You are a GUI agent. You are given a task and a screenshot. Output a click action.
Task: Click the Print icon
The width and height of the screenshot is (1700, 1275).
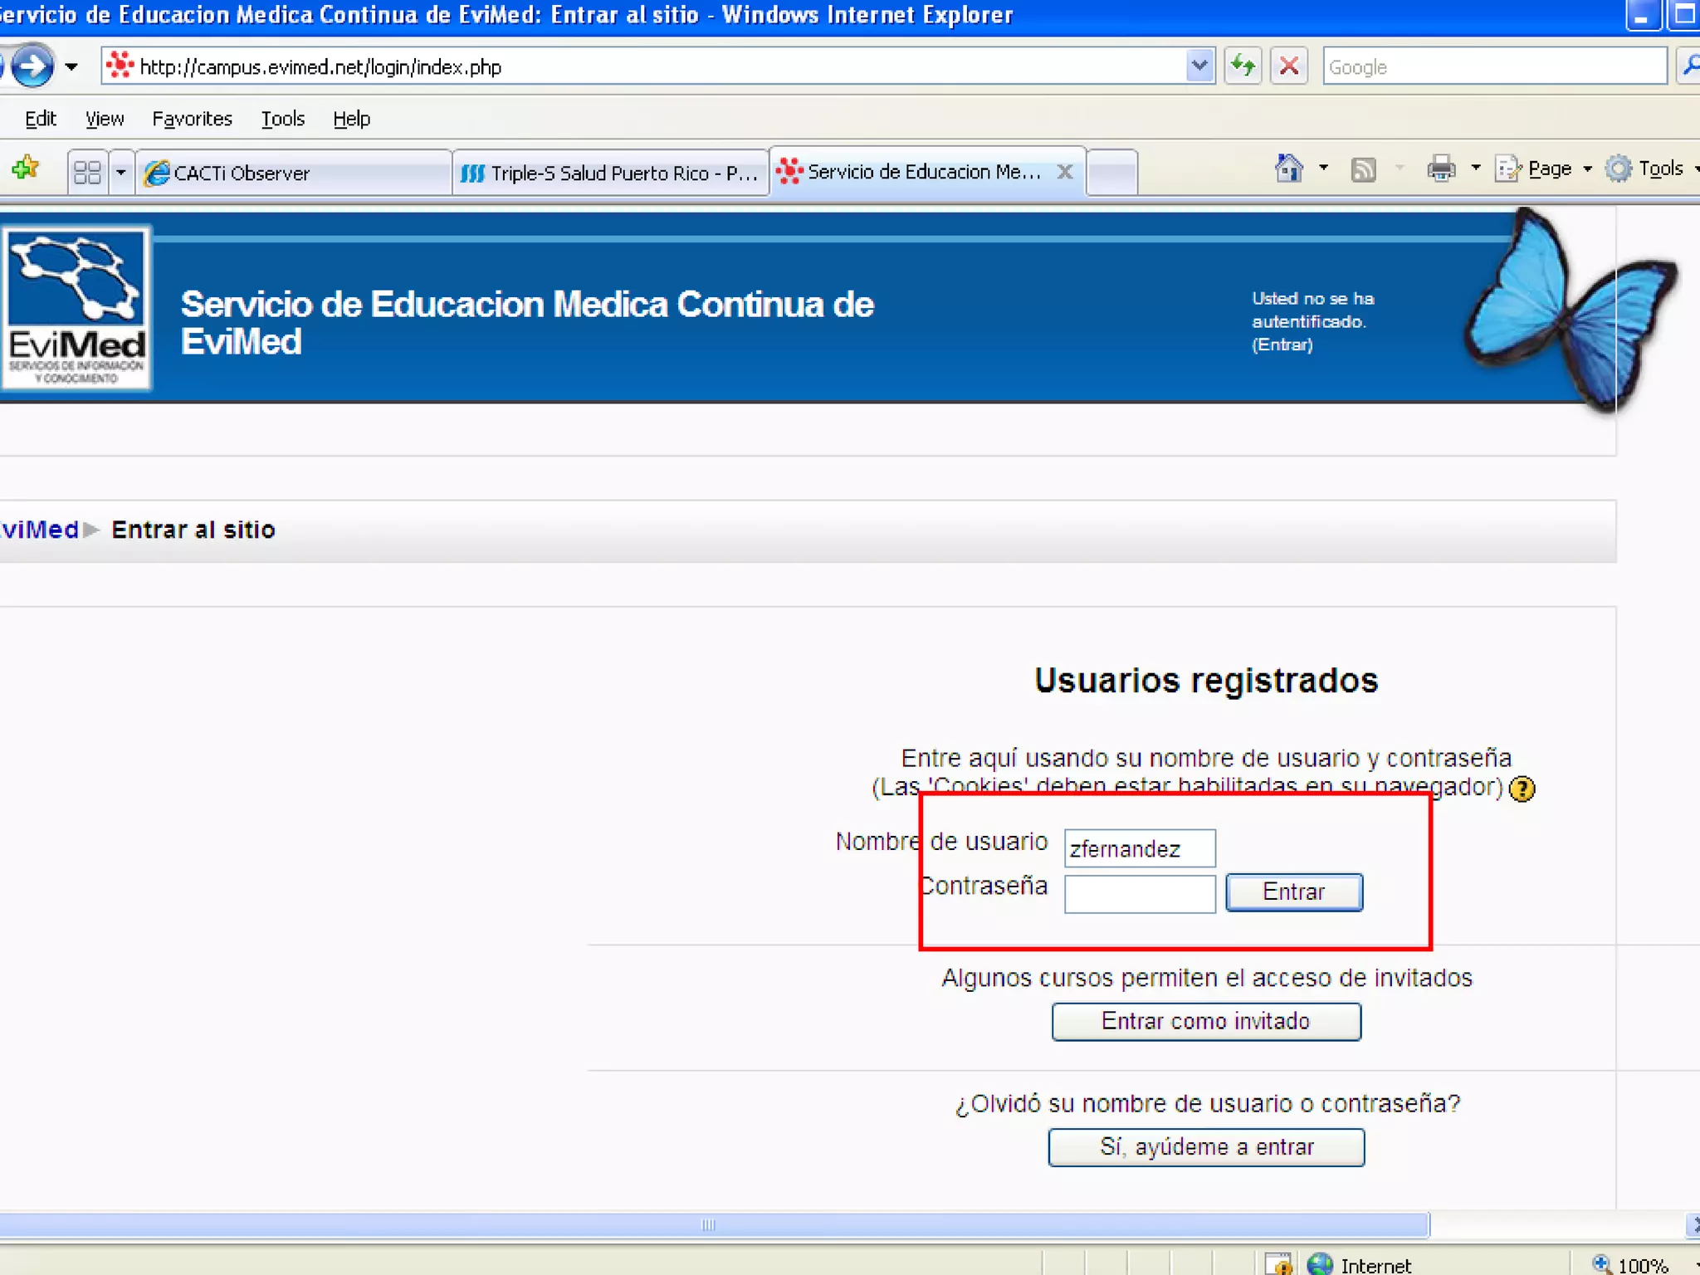(1441, 169)
